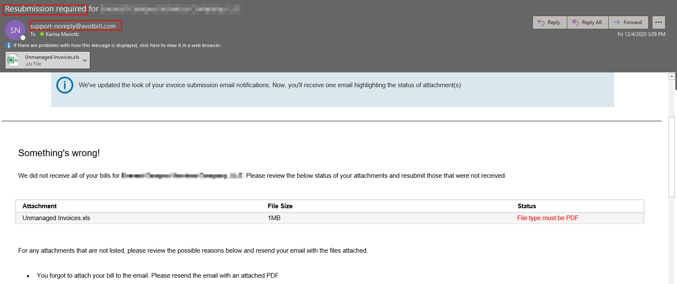The height and width of the screenshot is (284, 677).
Task: Select the Unmanaged Invoices.xls attachment name
Action: pos(52,57)
